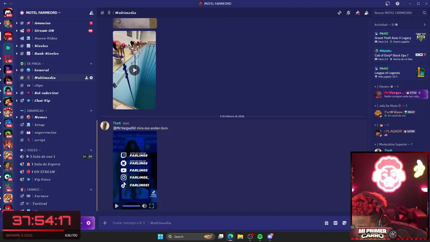Open Grand Theft Auto V Legacy activity card
The image size is (430, 242).
[x=400, y=37]
